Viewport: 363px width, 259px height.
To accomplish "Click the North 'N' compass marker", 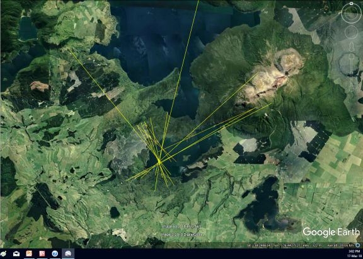I will [x=351, y=4].
